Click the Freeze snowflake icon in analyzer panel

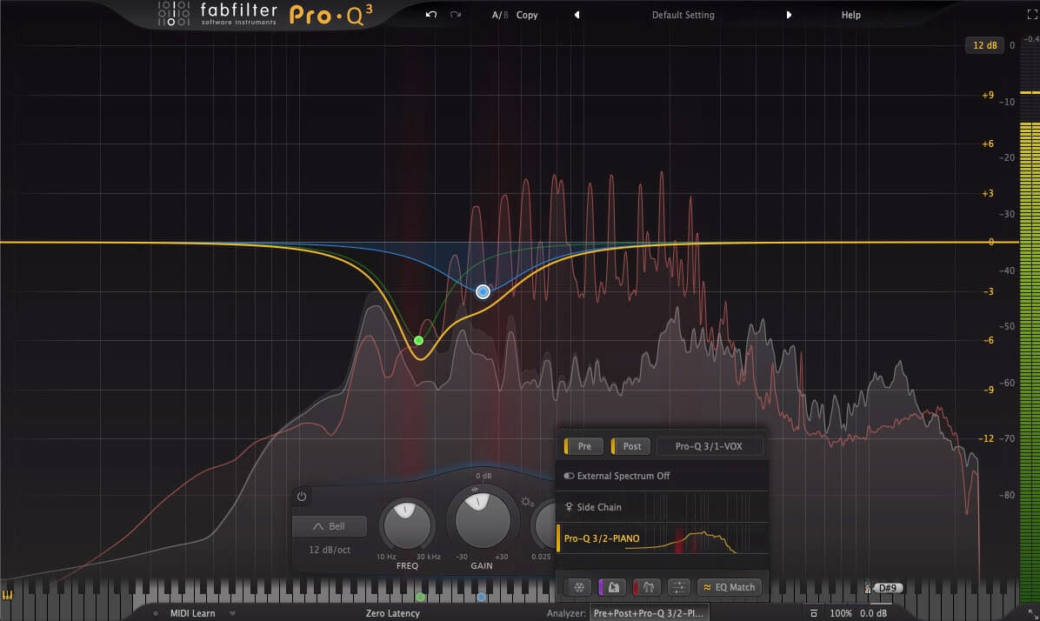[578, 587]
